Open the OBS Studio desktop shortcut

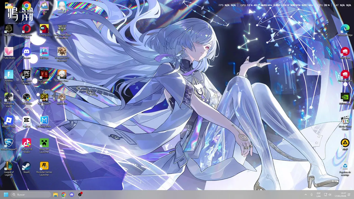[27, 99]
